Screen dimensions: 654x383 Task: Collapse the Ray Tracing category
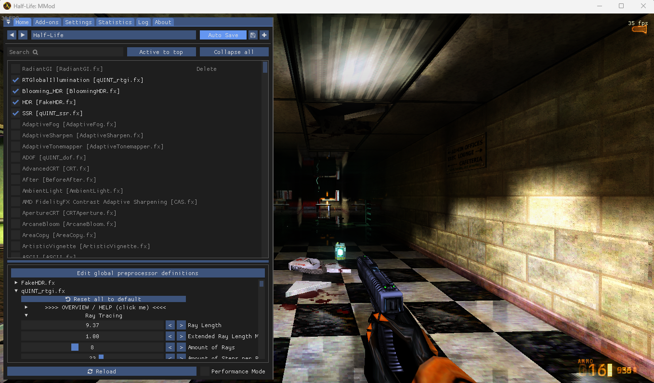pos(26,316)
